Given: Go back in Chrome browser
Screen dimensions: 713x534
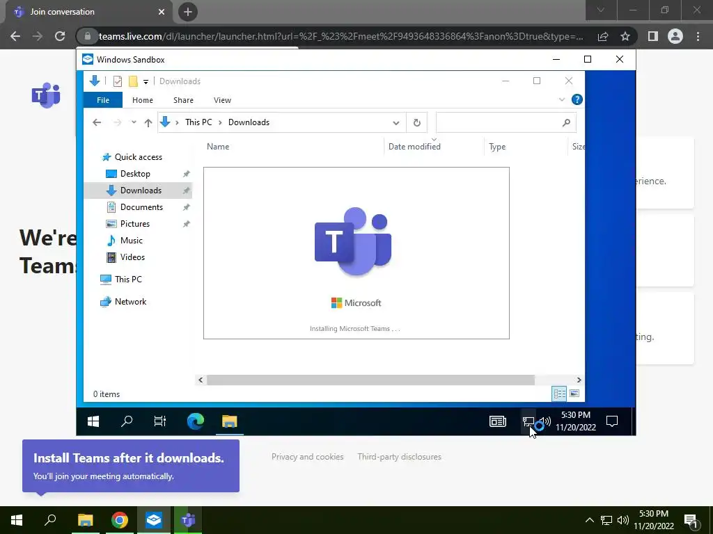Looking at the screenshot, I should pyautogui.click(x=15, y=36).
